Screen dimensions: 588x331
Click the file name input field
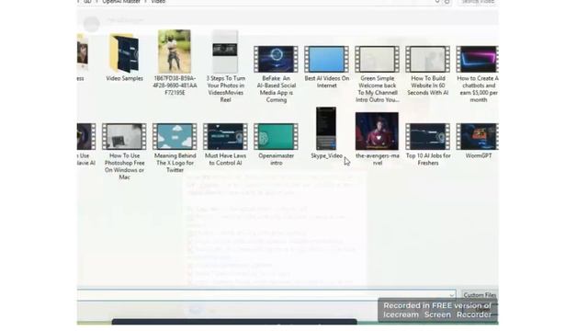[266, 295]
